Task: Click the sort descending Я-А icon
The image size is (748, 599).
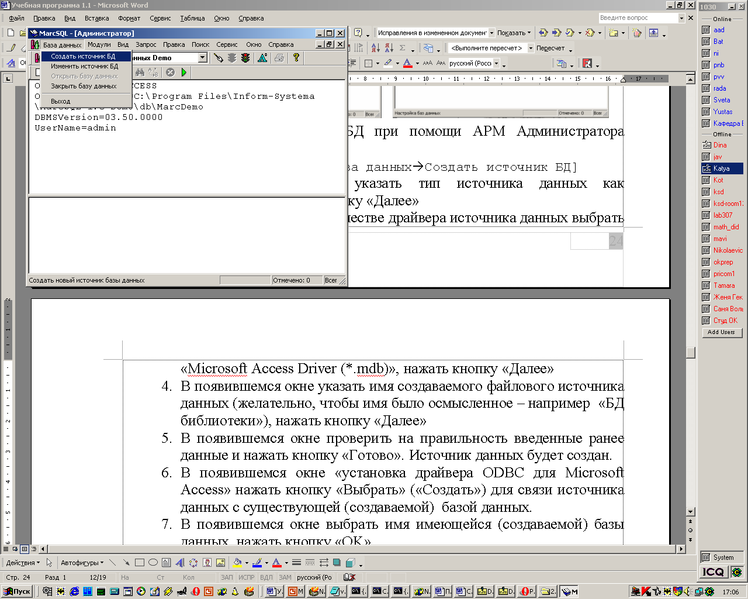Action: click(389, 48)
